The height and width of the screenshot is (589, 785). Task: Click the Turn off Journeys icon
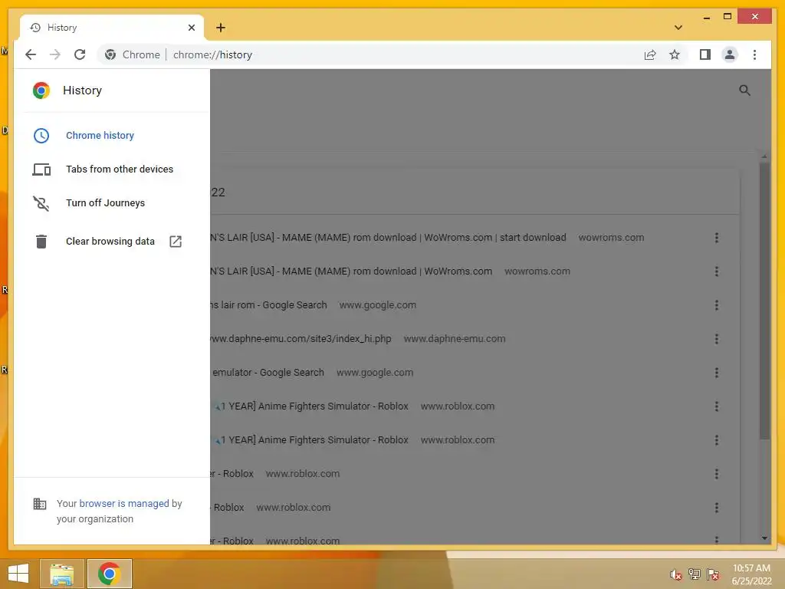click(x=41, y=202)
